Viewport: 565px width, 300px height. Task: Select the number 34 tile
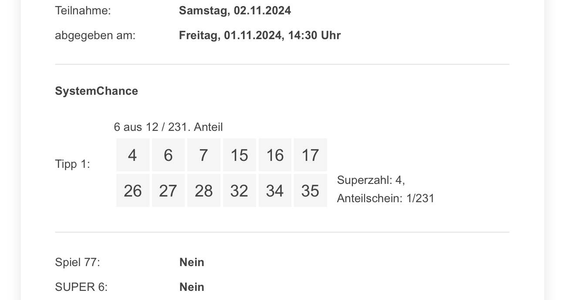pos(275,190)
